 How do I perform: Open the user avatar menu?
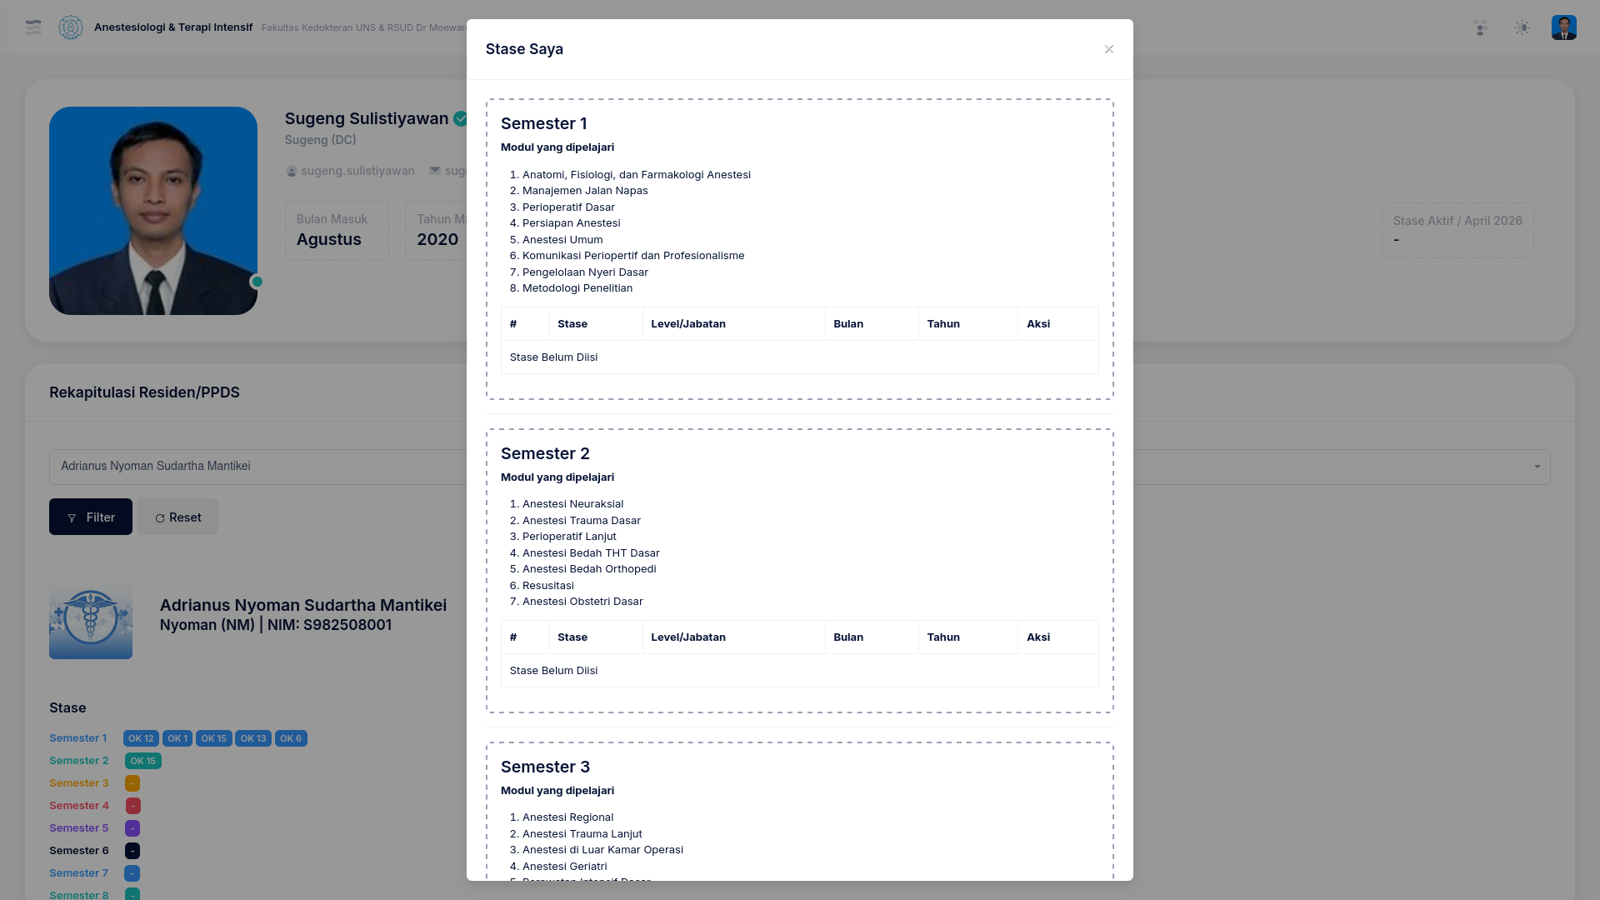coord(1564,27)
